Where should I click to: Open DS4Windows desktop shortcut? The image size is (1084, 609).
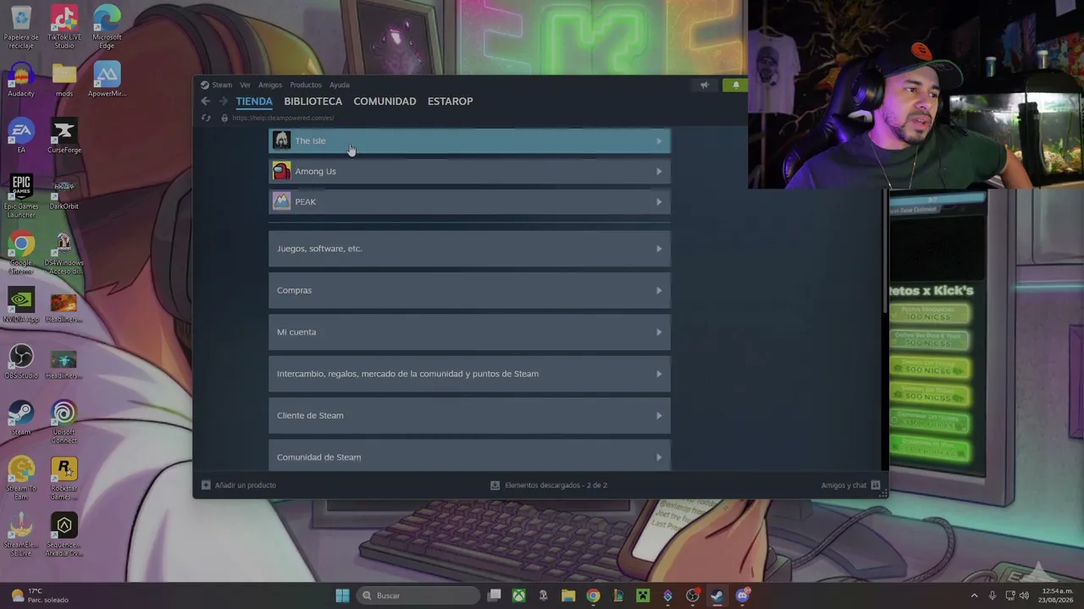(x=64, y=253)
